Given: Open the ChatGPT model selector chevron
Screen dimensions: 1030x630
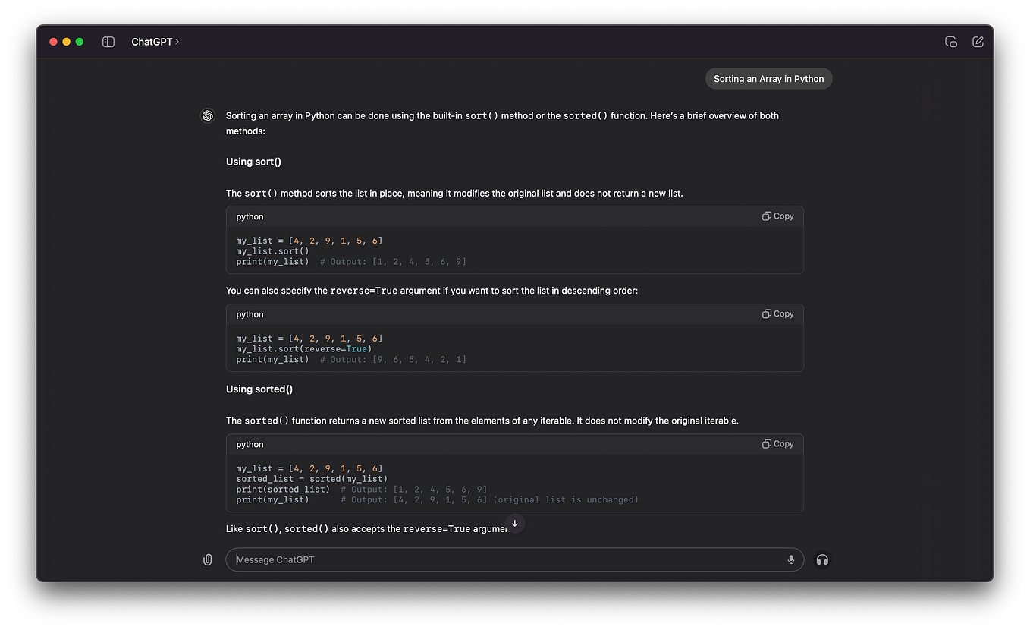Looking at the screenshot, I should click(x=177, y=42).
